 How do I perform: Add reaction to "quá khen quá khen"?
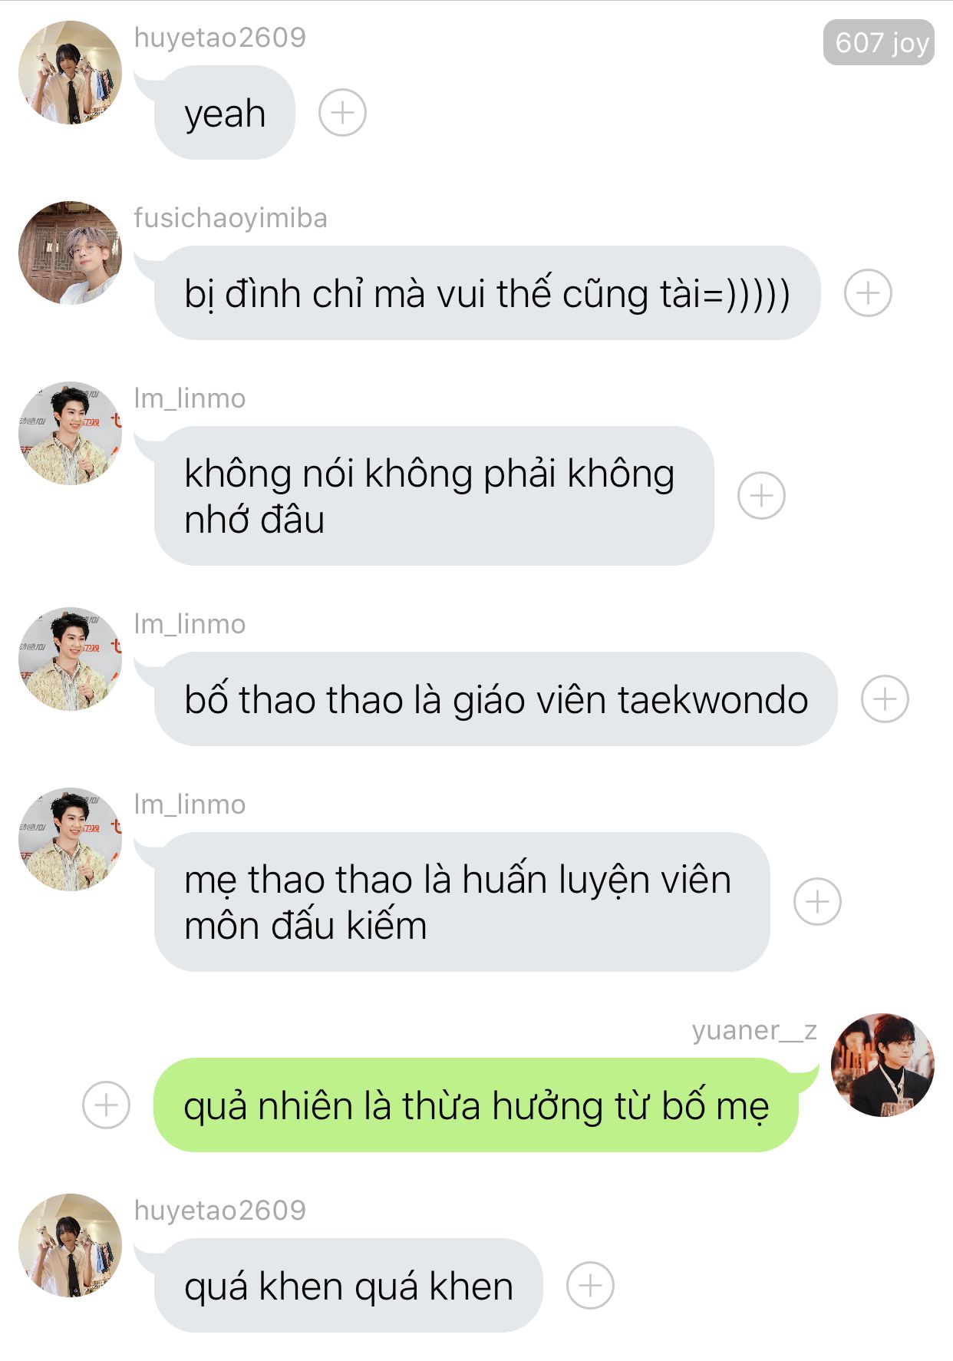point(590,1286)
